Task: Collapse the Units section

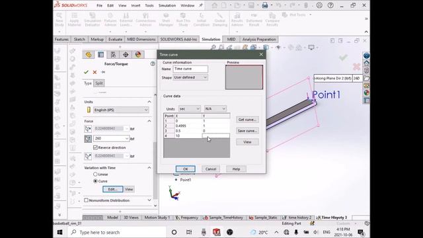Action: coord(149,102)
